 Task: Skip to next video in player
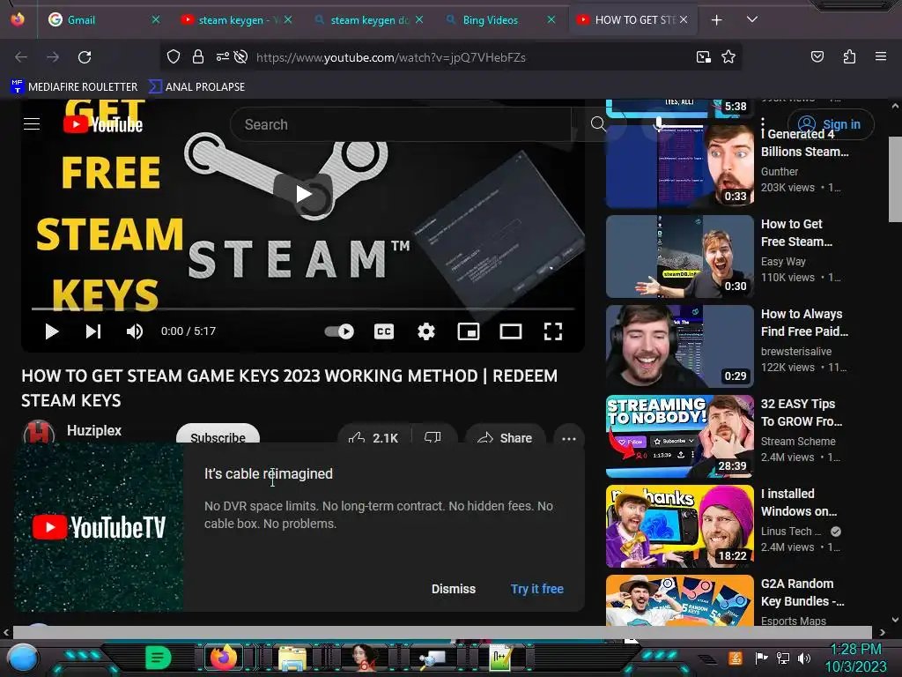point(93,331)
